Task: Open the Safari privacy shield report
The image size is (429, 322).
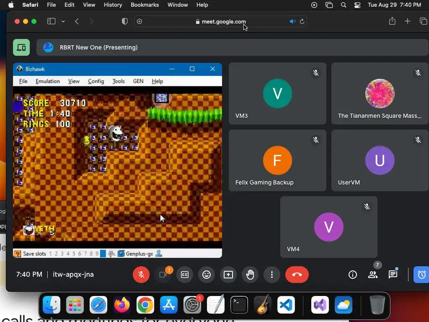Action: [x=125, y=21]
